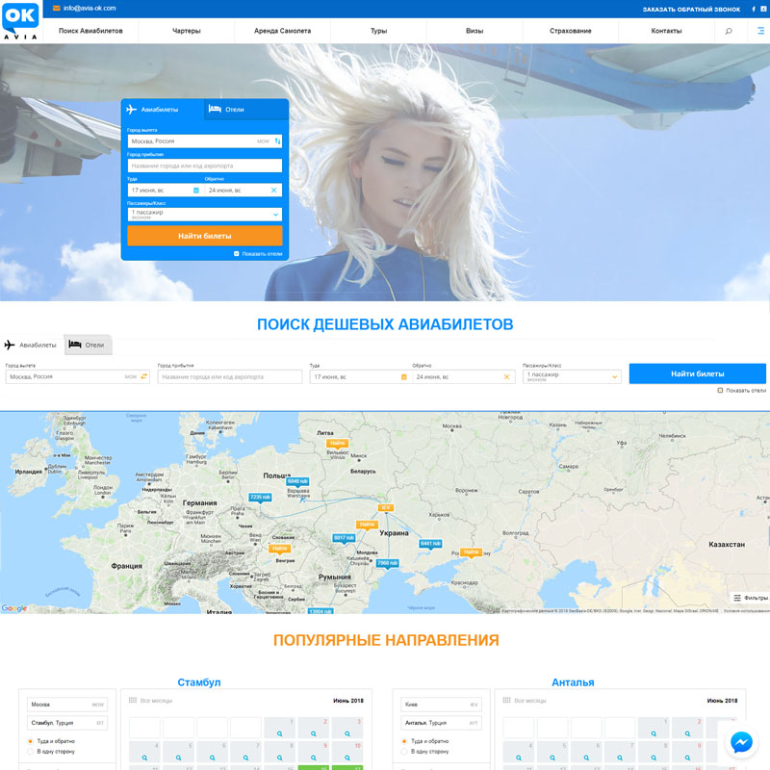Viewport: 770px width, 770px height.
Task: Search Stambul flights for June 1
Action: pyautogui.click(x=279, y=728)
